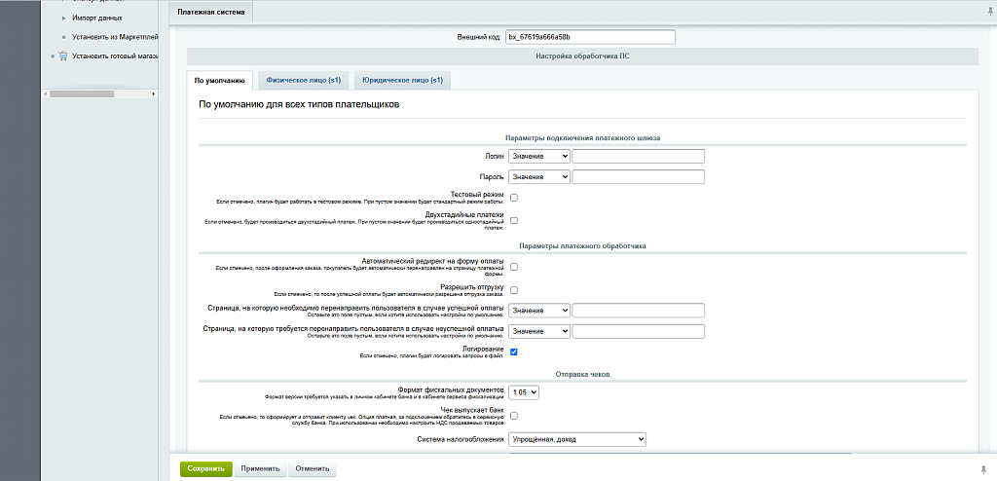
Task: Open the Система налогообложения dropdown
Action: coord(577,439)
